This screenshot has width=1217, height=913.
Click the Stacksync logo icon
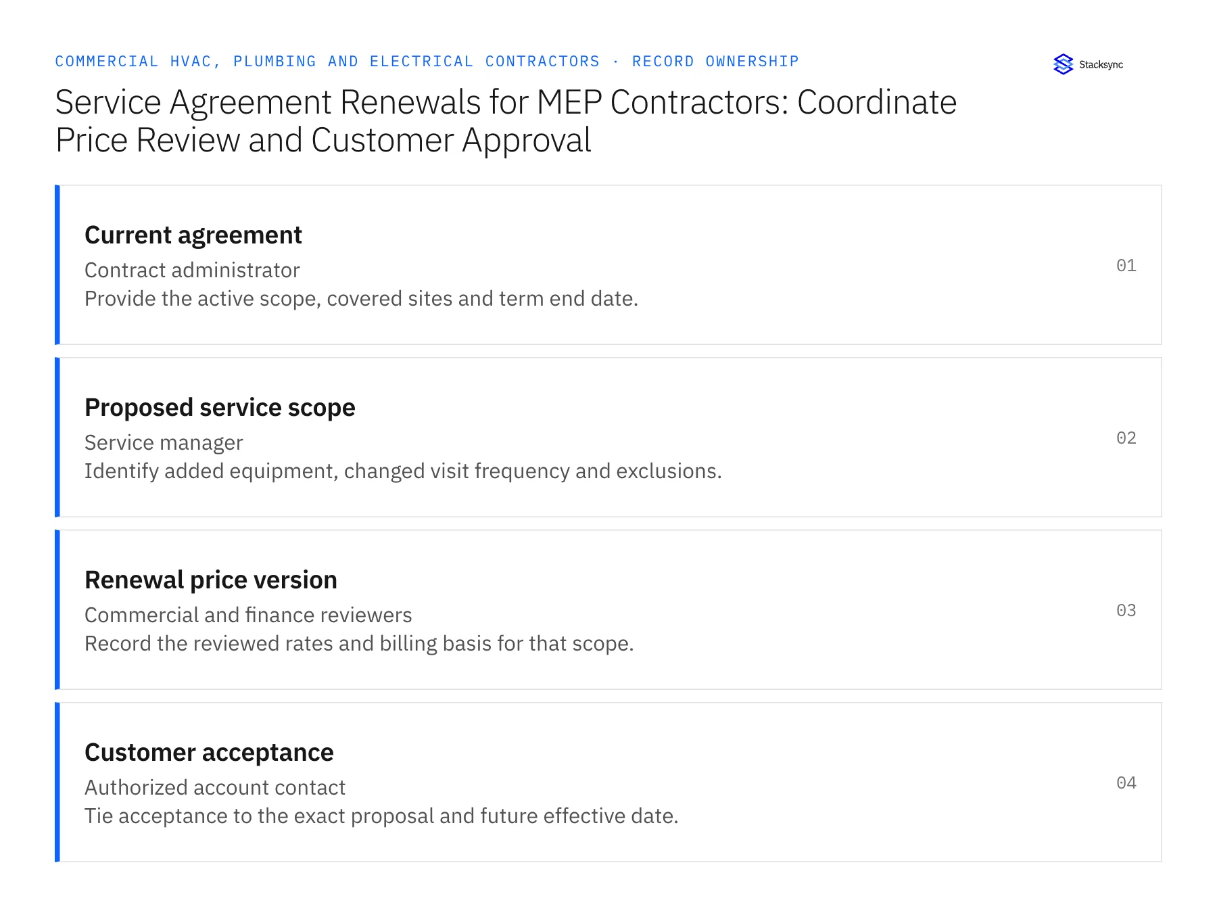click(x=1063, y=64)
